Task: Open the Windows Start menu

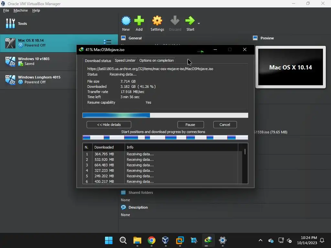Action: tap(109, 240)
